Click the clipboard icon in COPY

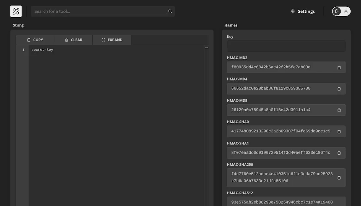click(x=29, y=40)
